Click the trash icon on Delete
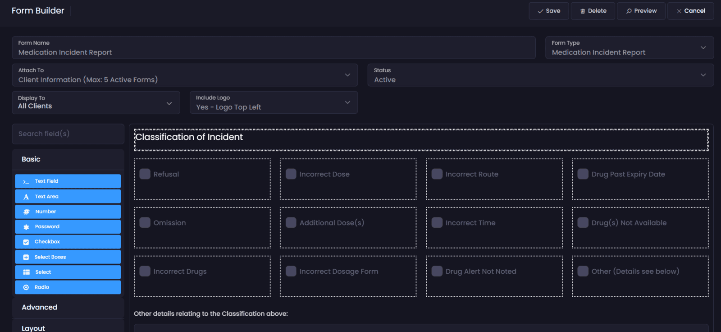721x332 pixels. [x=583, y=11]
